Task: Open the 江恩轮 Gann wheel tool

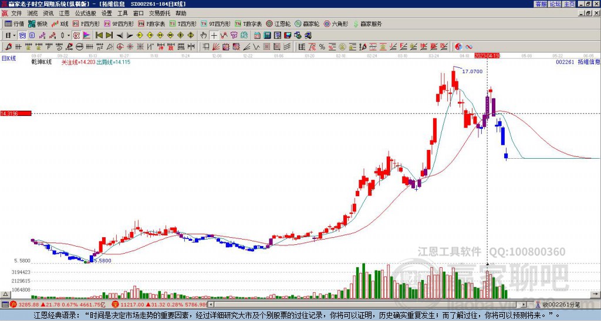Action: click(x=279, y=23)
